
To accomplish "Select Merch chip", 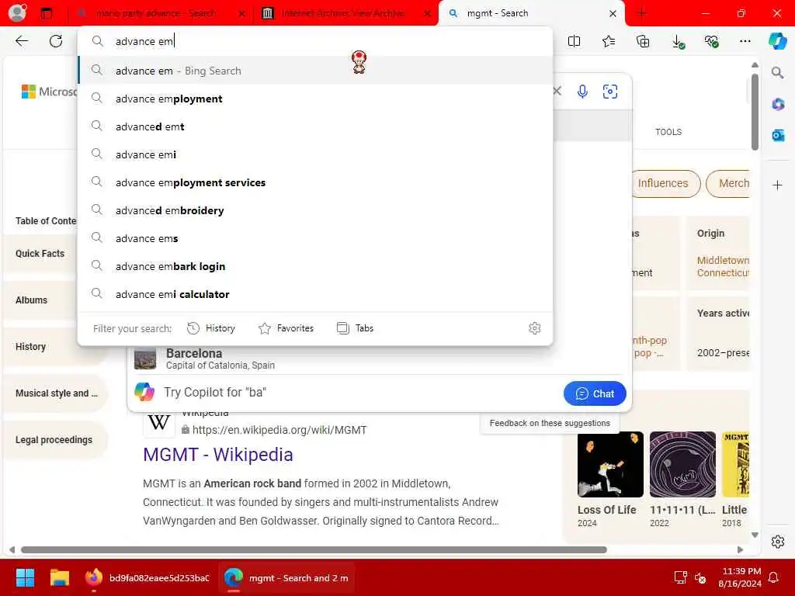I will pos(730,183).
